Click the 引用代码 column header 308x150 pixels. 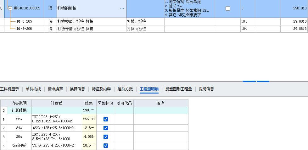coord(124,103)
